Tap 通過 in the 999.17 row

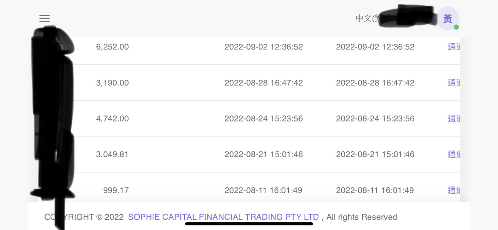[454, 190]
